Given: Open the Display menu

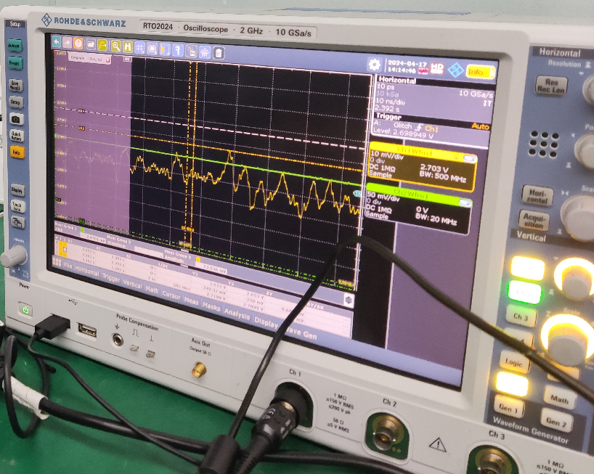Looking at the screenshot, I should click(267, 323).
